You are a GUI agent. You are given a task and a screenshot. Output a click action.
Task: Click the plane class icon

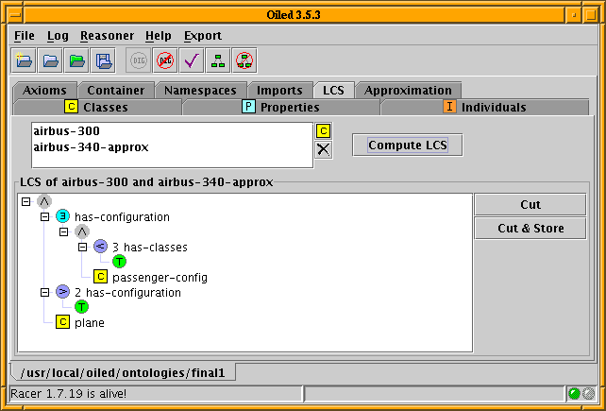click(62, 322)
